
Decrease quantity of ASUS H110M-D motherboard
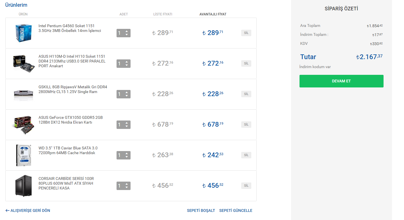[127, 66]
